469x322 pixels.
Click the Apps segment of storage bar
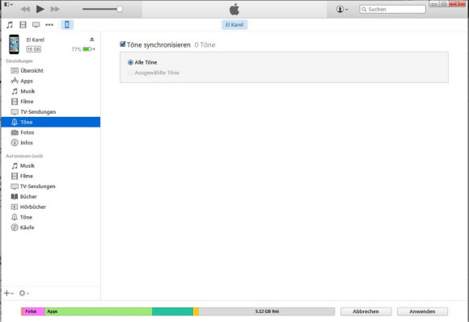[99, 312]
